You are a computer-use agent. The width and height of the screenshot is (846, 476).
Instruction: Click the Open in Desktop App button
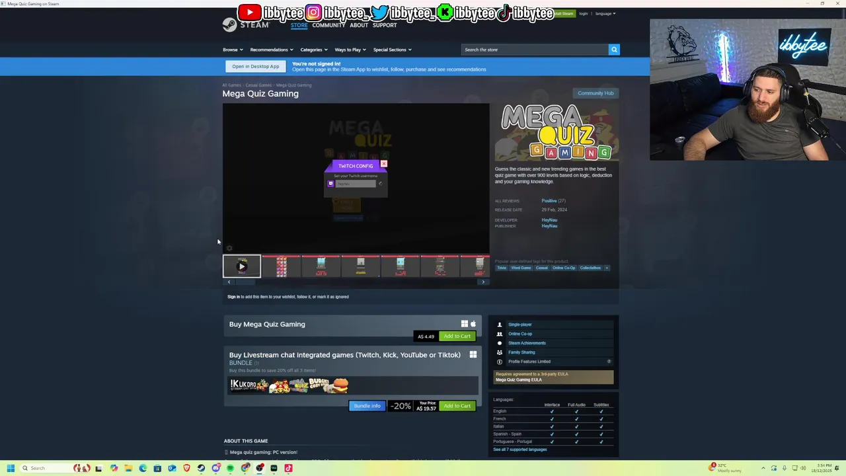[256, 66]
